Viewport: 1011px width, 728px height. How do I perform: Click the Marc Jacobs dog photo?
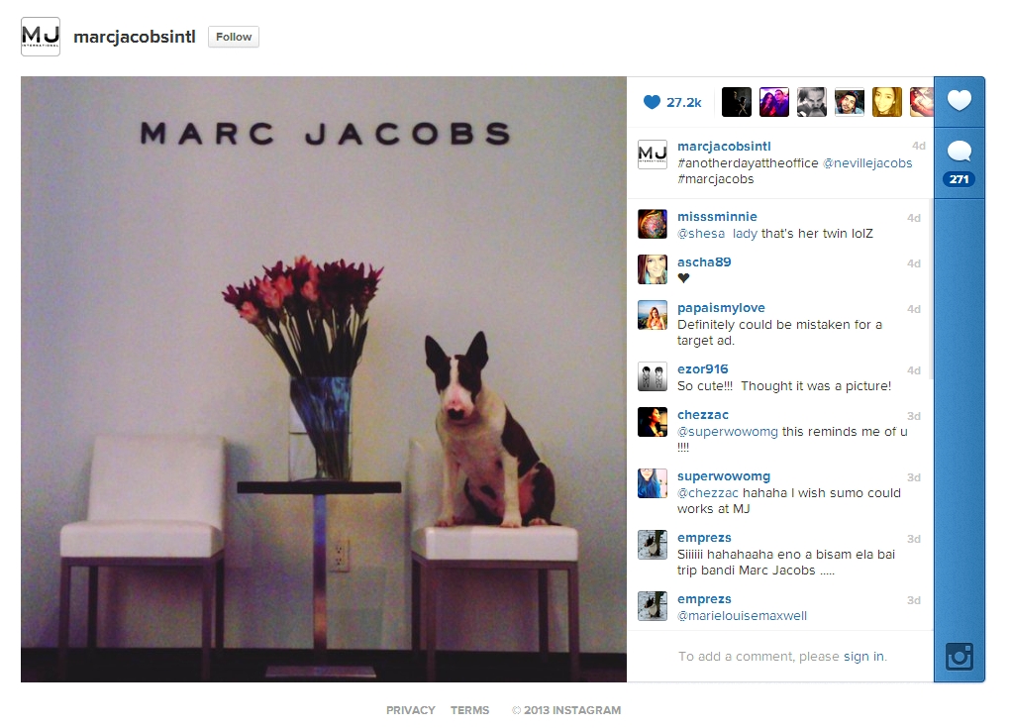pyautogui.click(x=324, y=379)
